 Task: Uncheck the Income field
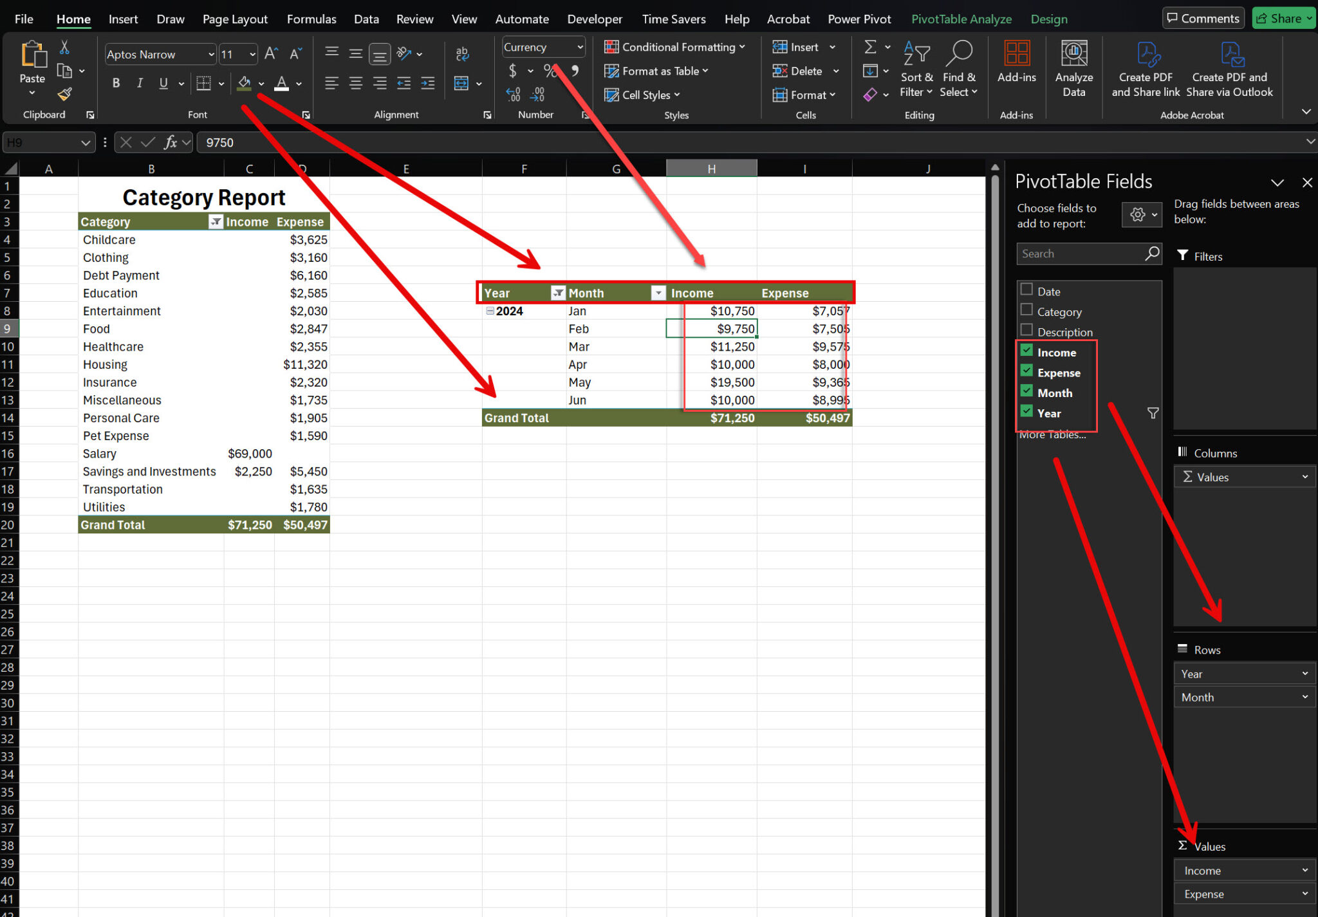pyautogui.click(x=1026, y=350)
